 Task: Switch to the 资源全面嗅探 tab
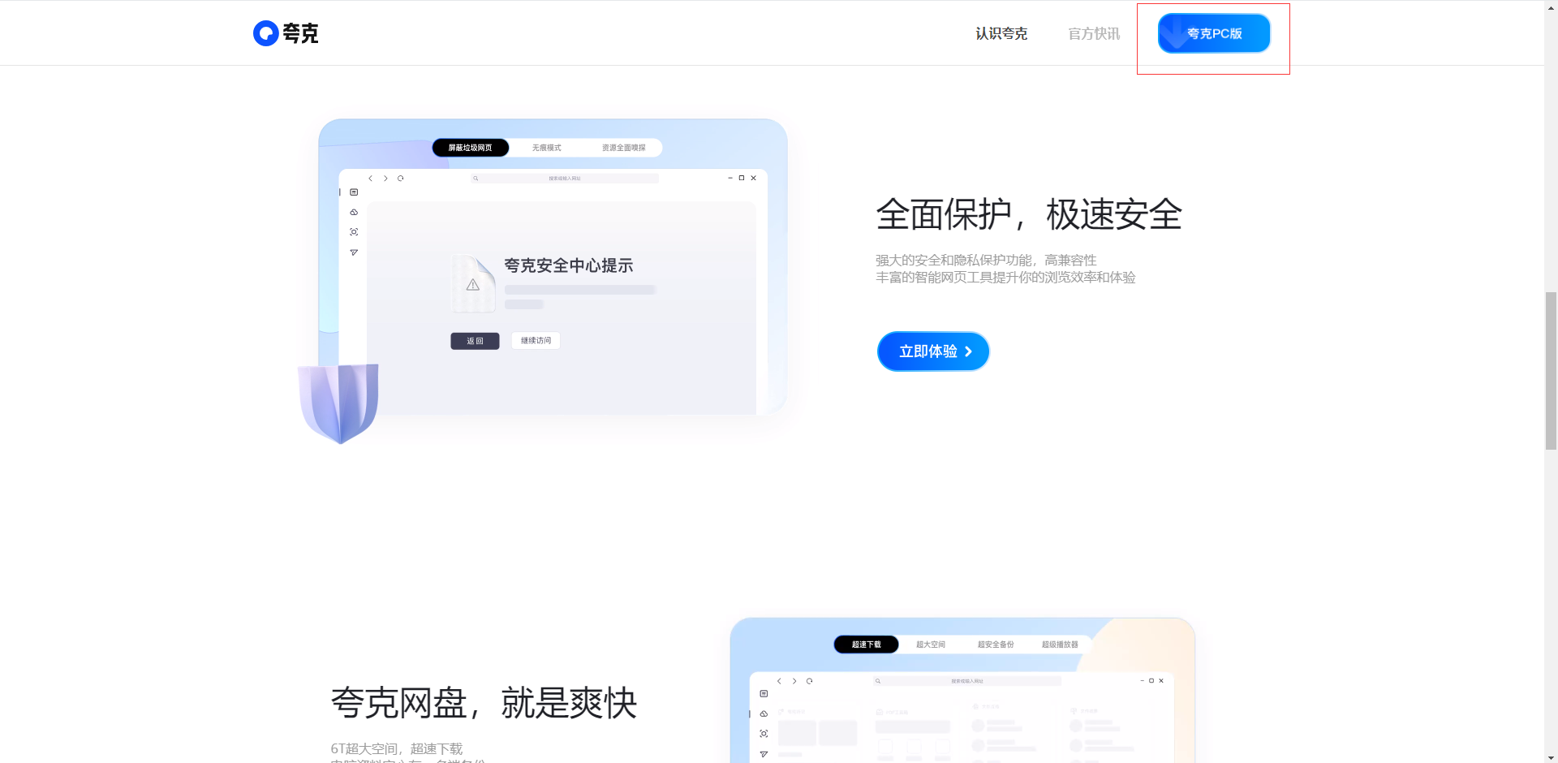click(x=624, y=148)
